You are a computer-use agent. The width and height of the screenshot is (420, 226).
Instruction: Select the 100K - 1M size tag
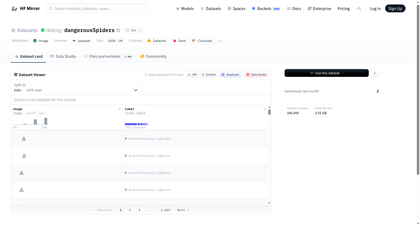115,41
